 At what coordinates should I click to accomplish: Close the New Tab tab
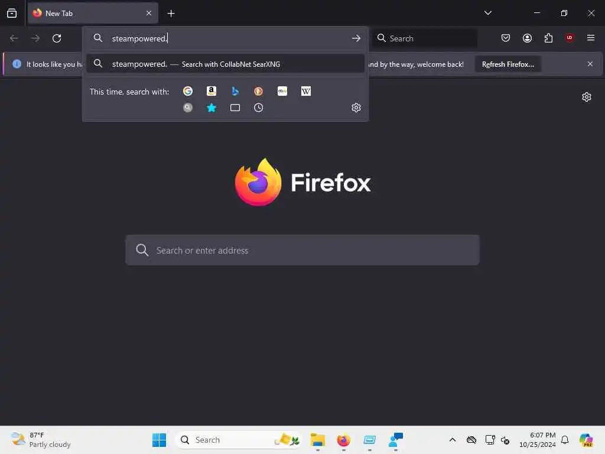click(x=149, y=13)
